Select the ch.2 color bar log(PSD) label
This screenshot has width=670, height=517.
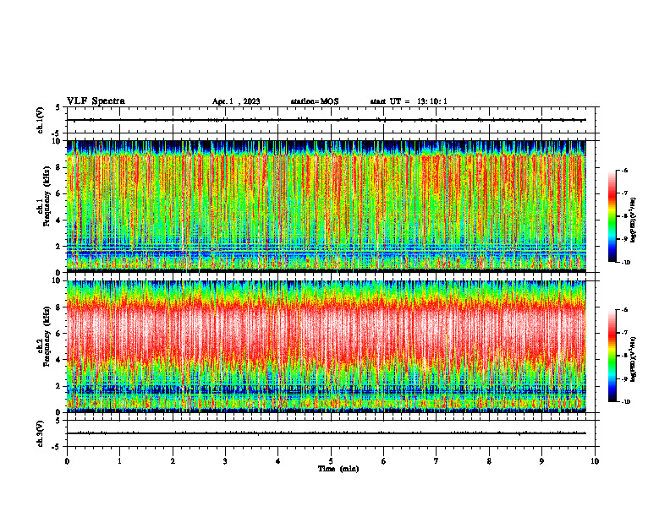[634, 360]
